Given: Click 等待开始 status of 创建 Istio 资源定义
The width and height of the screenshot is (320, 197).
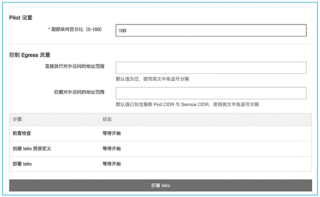Looking at the screenshot, I should [111, 148].
